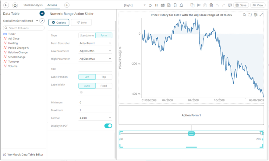Pause real-time updates with the pause icon
This screenshot has height=161, width=269.
click(x=156, y=5)
